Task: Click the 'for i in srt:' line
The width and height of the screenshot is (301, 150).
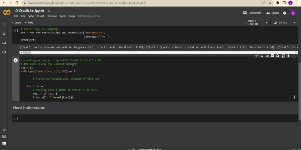Action: [37, 86]
